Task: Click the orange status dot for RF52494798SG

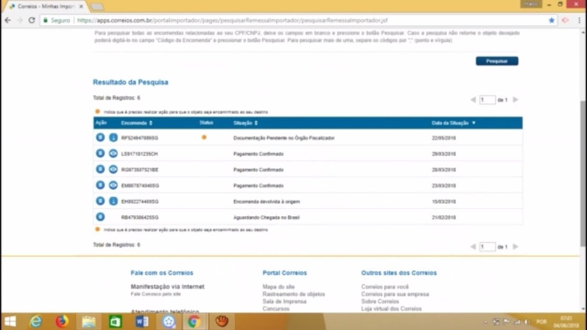Action: pyautogui.click(x=204, y=137)
